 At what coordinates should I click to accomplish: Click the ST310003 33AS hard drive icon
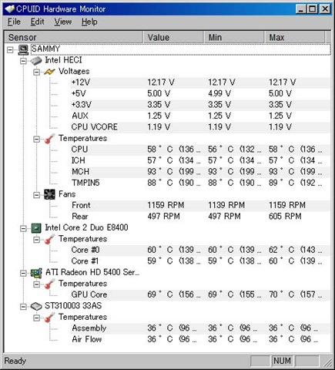point(36,306)
